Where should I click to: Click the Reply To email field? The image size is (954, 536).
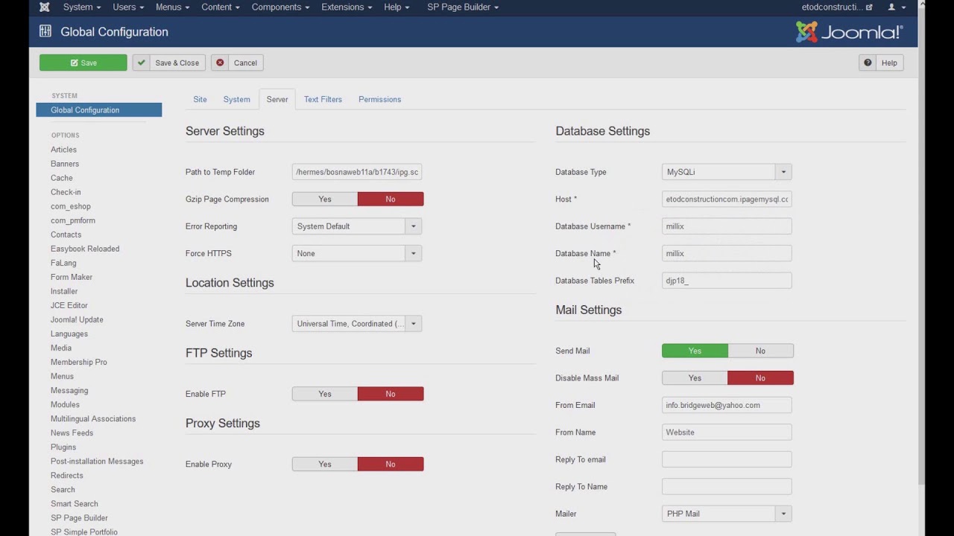[727, 459]
